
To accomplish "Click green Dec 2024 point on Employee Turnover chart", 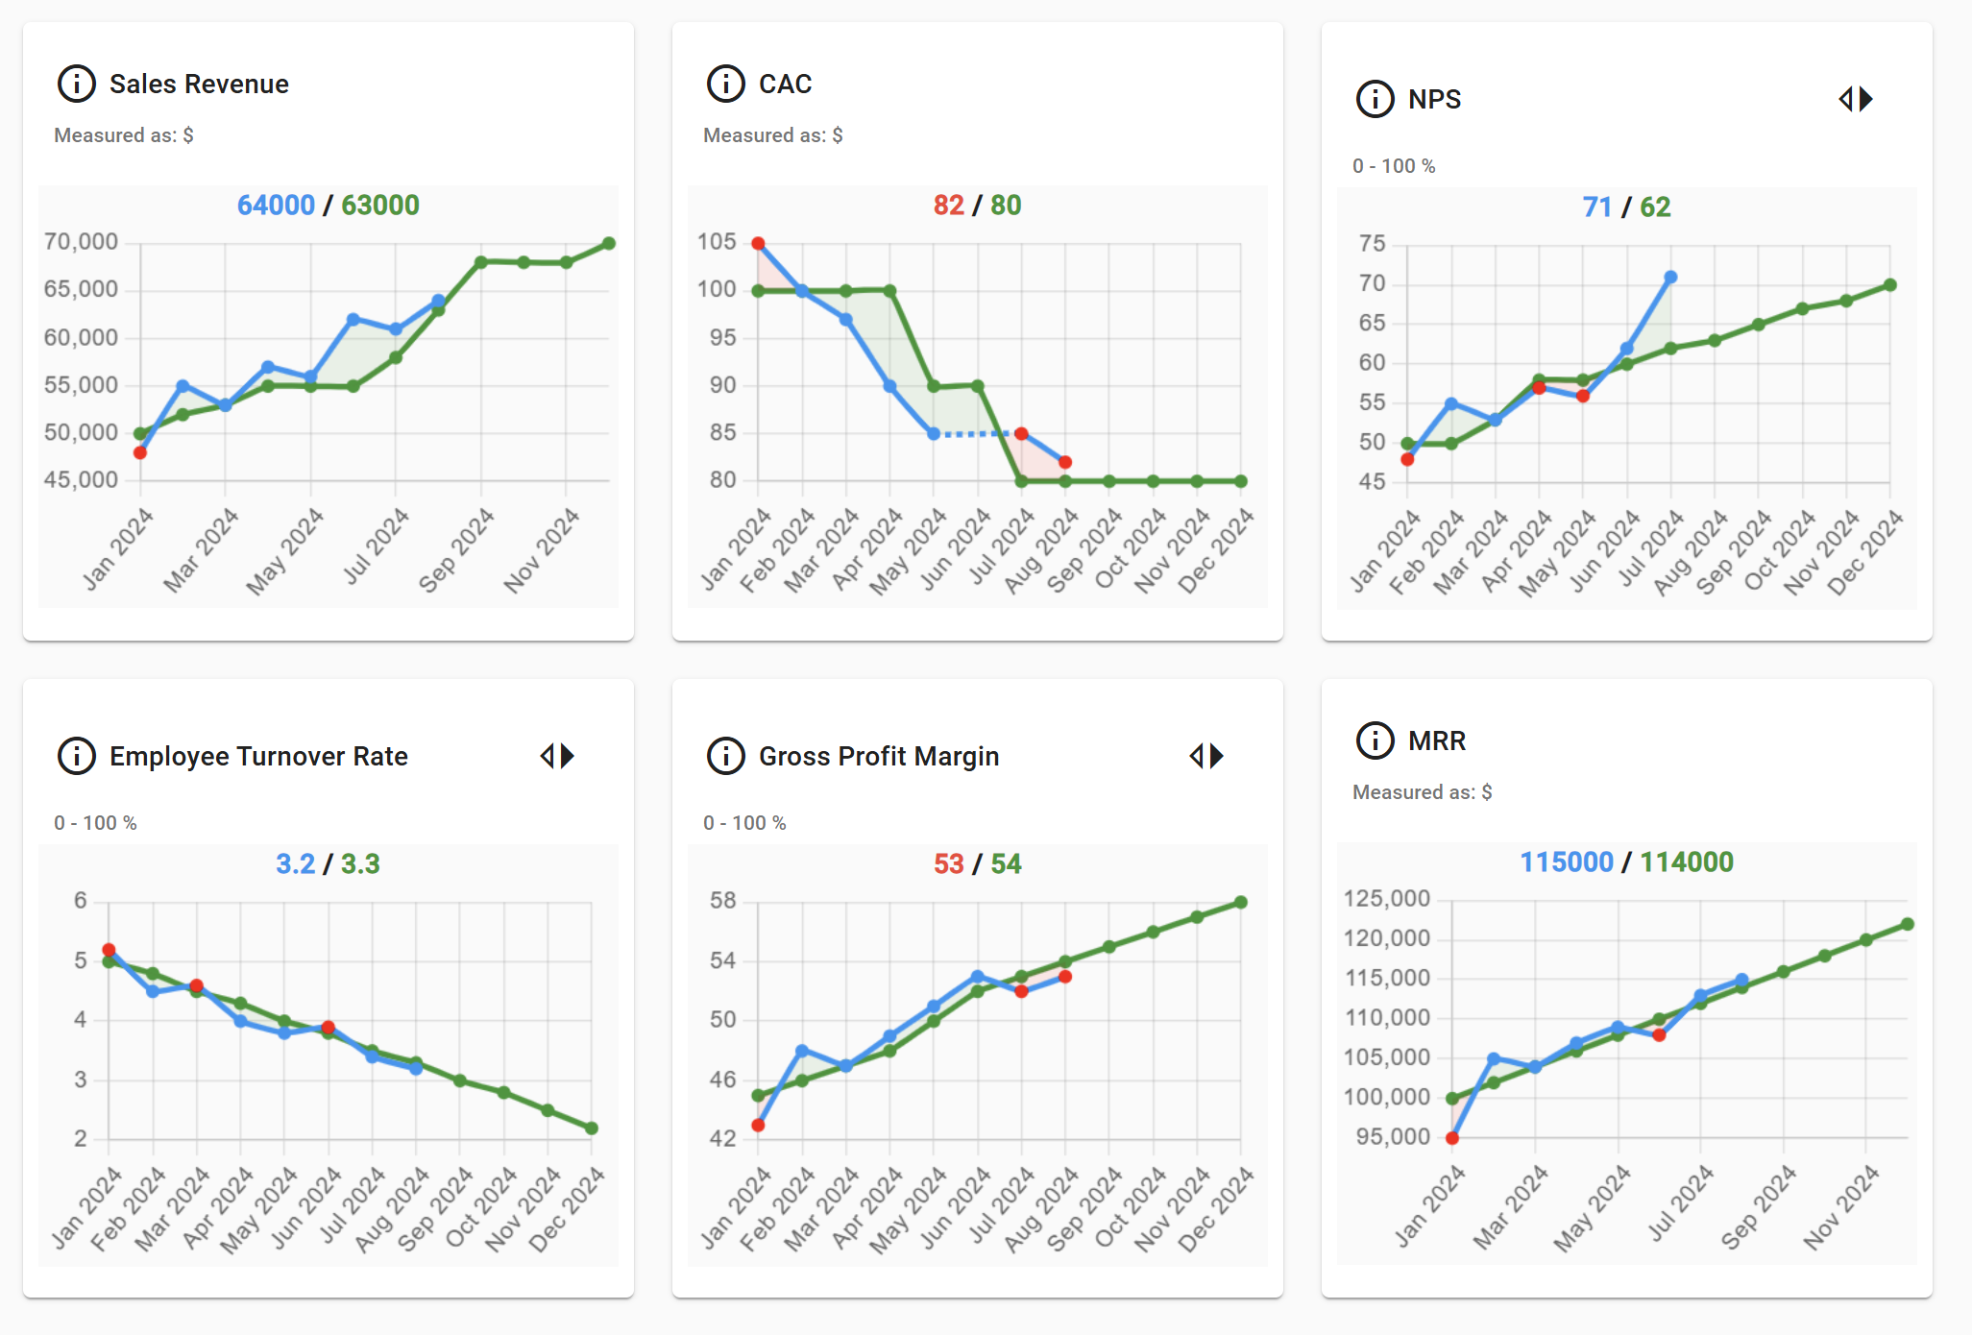I will click(592, 1129).
